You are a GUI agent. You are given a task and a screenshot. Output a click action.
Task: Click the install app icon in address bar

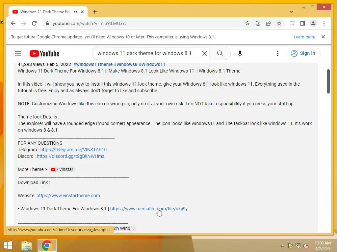click(258, 23)
